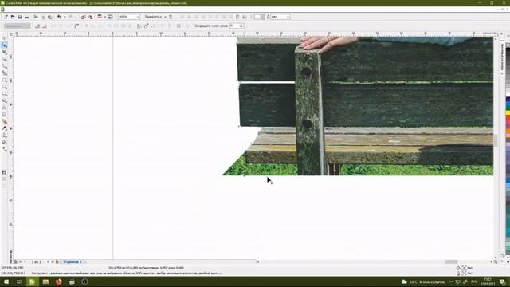Select the Text tool in toolbox
This screenshot has height=287, width=510.
(x=4, y=101)
